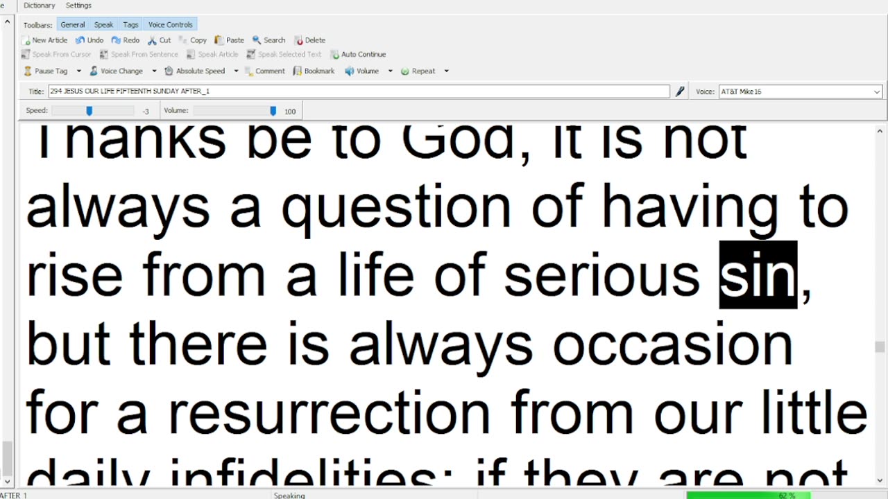
Task: Click the word "question" in the article
Action: point(395,208)
